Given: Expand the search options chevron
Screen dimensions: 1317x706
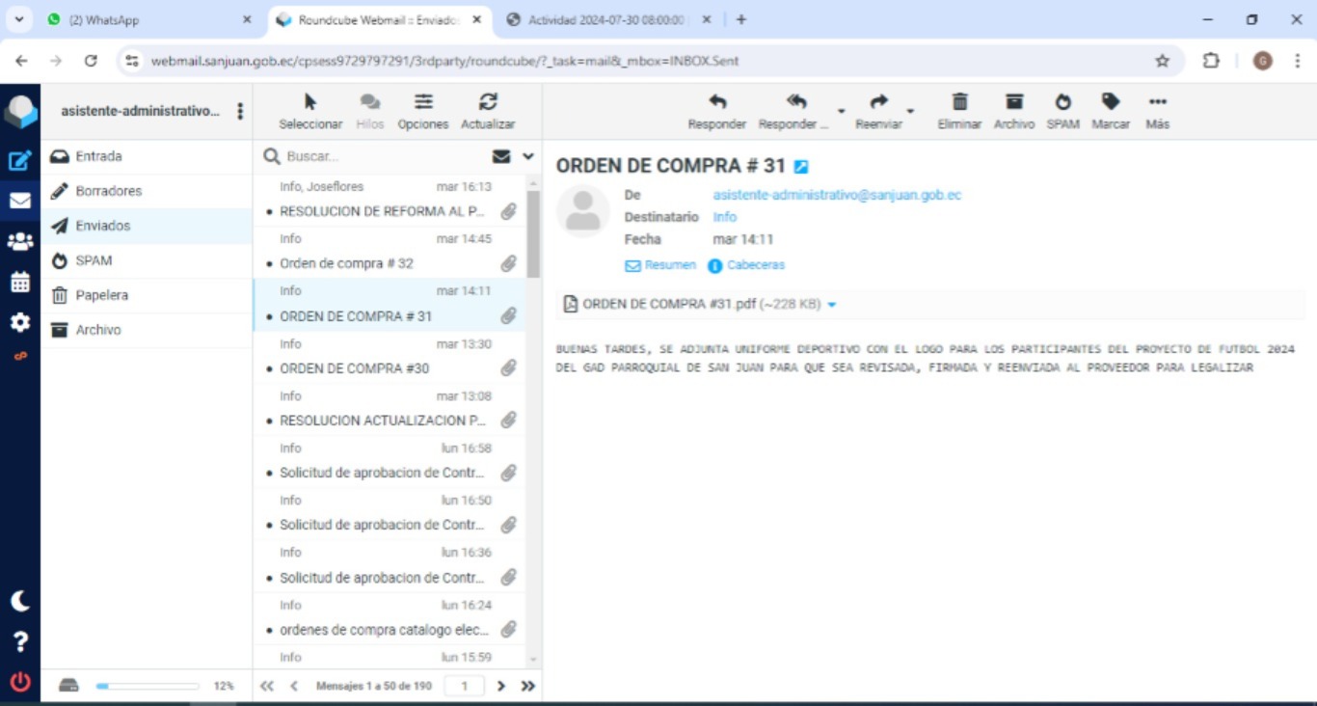Looking at the screenshot, I should coord(528,156).
